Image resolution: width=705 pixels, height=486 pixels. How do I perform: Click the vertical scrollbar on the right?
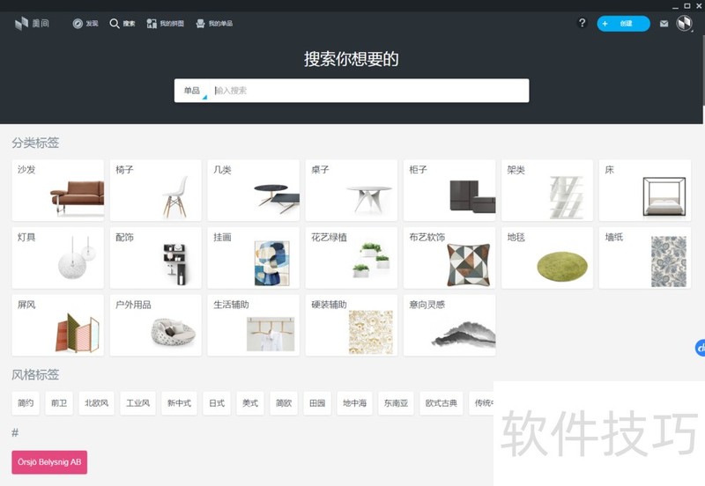703,70
